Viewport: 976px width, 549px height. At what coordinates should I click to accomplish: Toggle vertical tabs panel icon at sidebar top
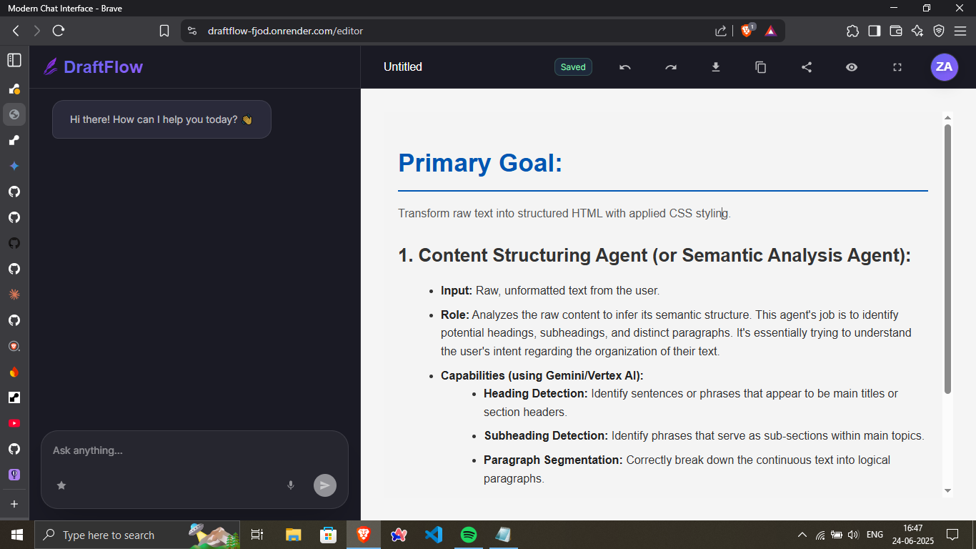coord(14,60)
